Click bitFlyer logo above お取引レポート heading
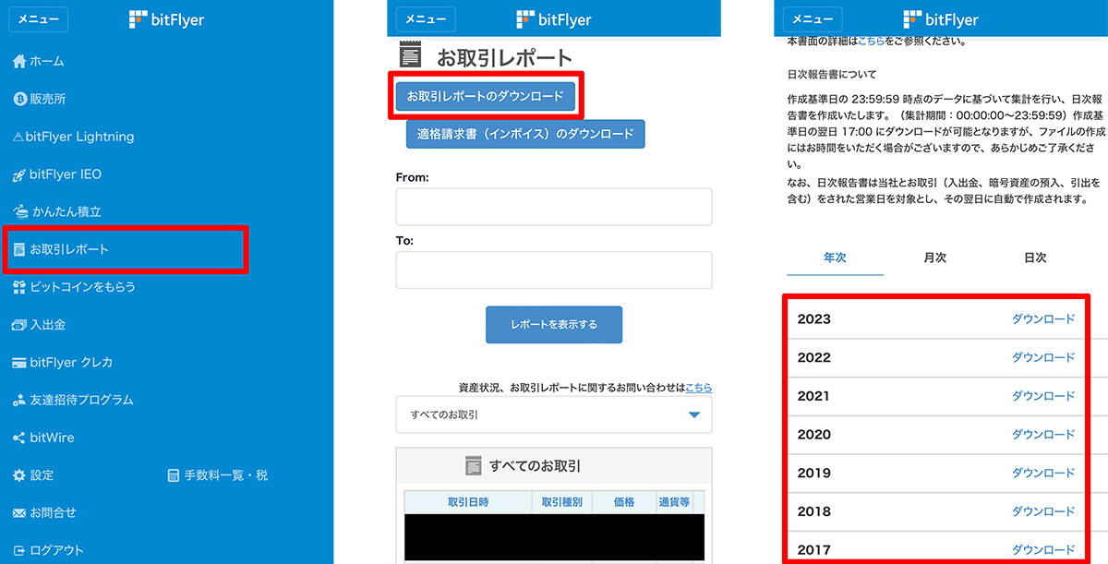 click(554, 19)
